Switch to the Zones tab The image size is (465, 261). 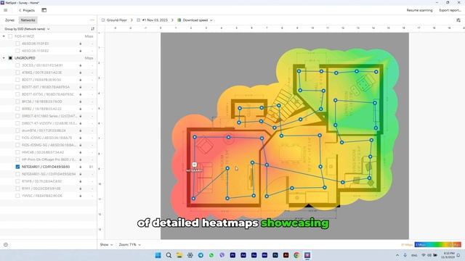[x=9, y=20]
